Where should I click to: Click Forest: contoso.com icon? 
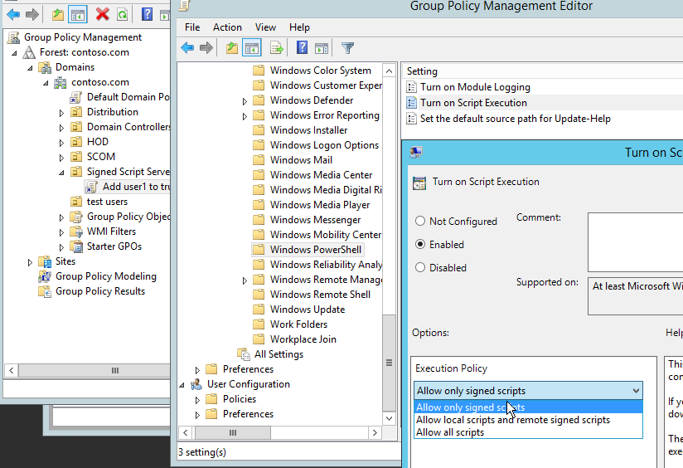(x=29, y=52)
